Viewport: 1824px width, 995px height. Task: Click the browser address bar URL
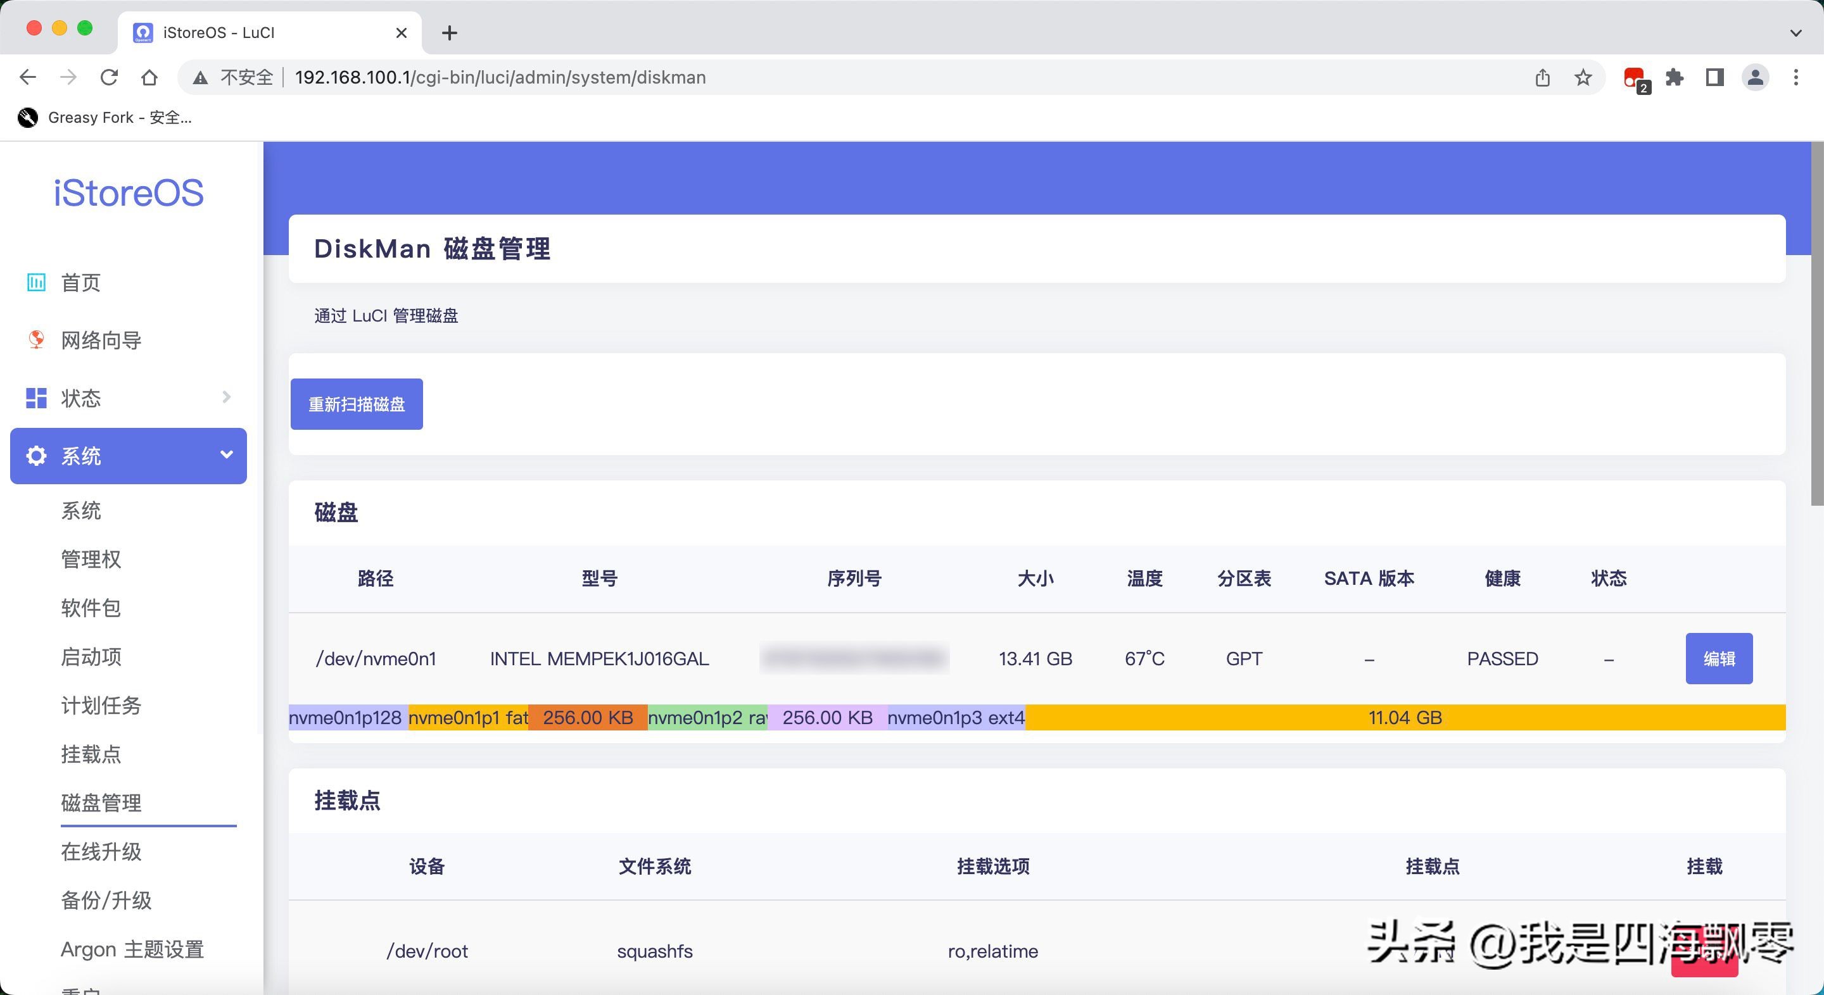coord(500,77)
